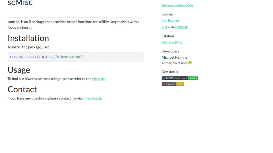
Task: Open the vignette link
Action: click(99, 79)
